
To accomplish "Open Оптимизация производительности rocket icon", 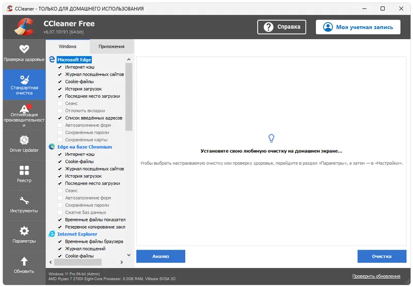I will [24, 109].
